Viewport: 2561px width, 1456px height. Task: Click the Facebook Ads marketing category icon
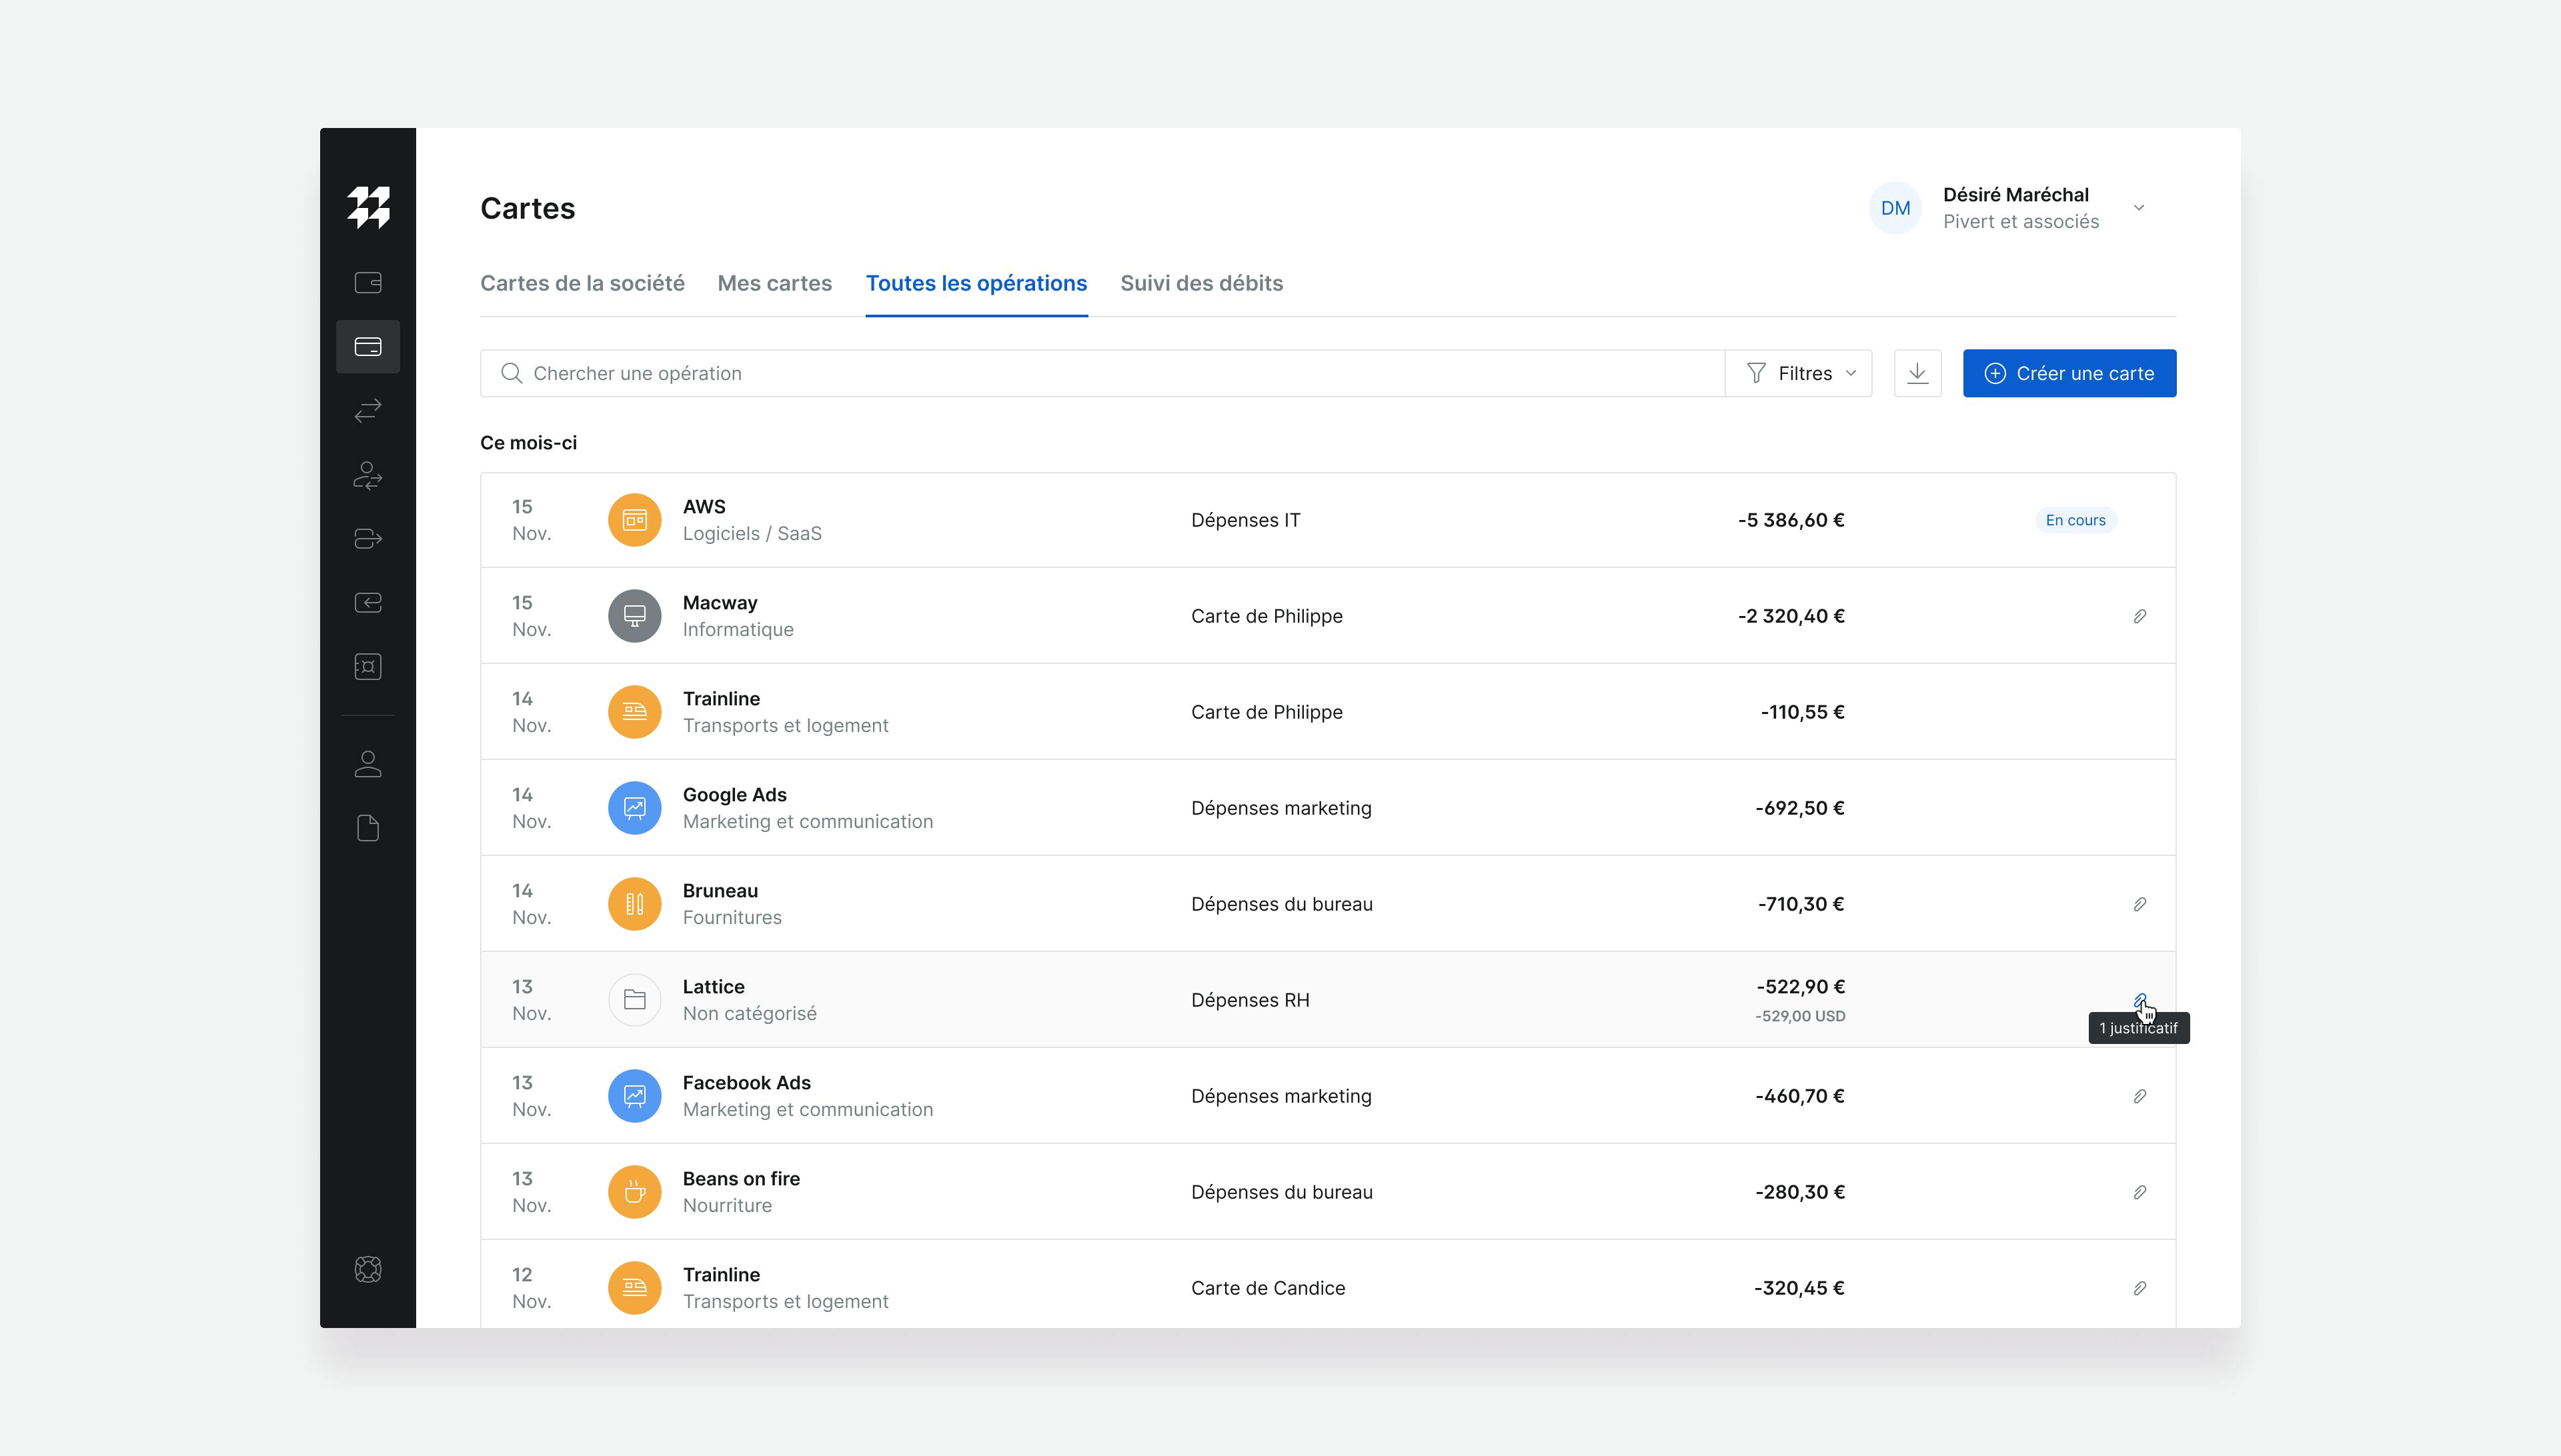pos(634,1096)
